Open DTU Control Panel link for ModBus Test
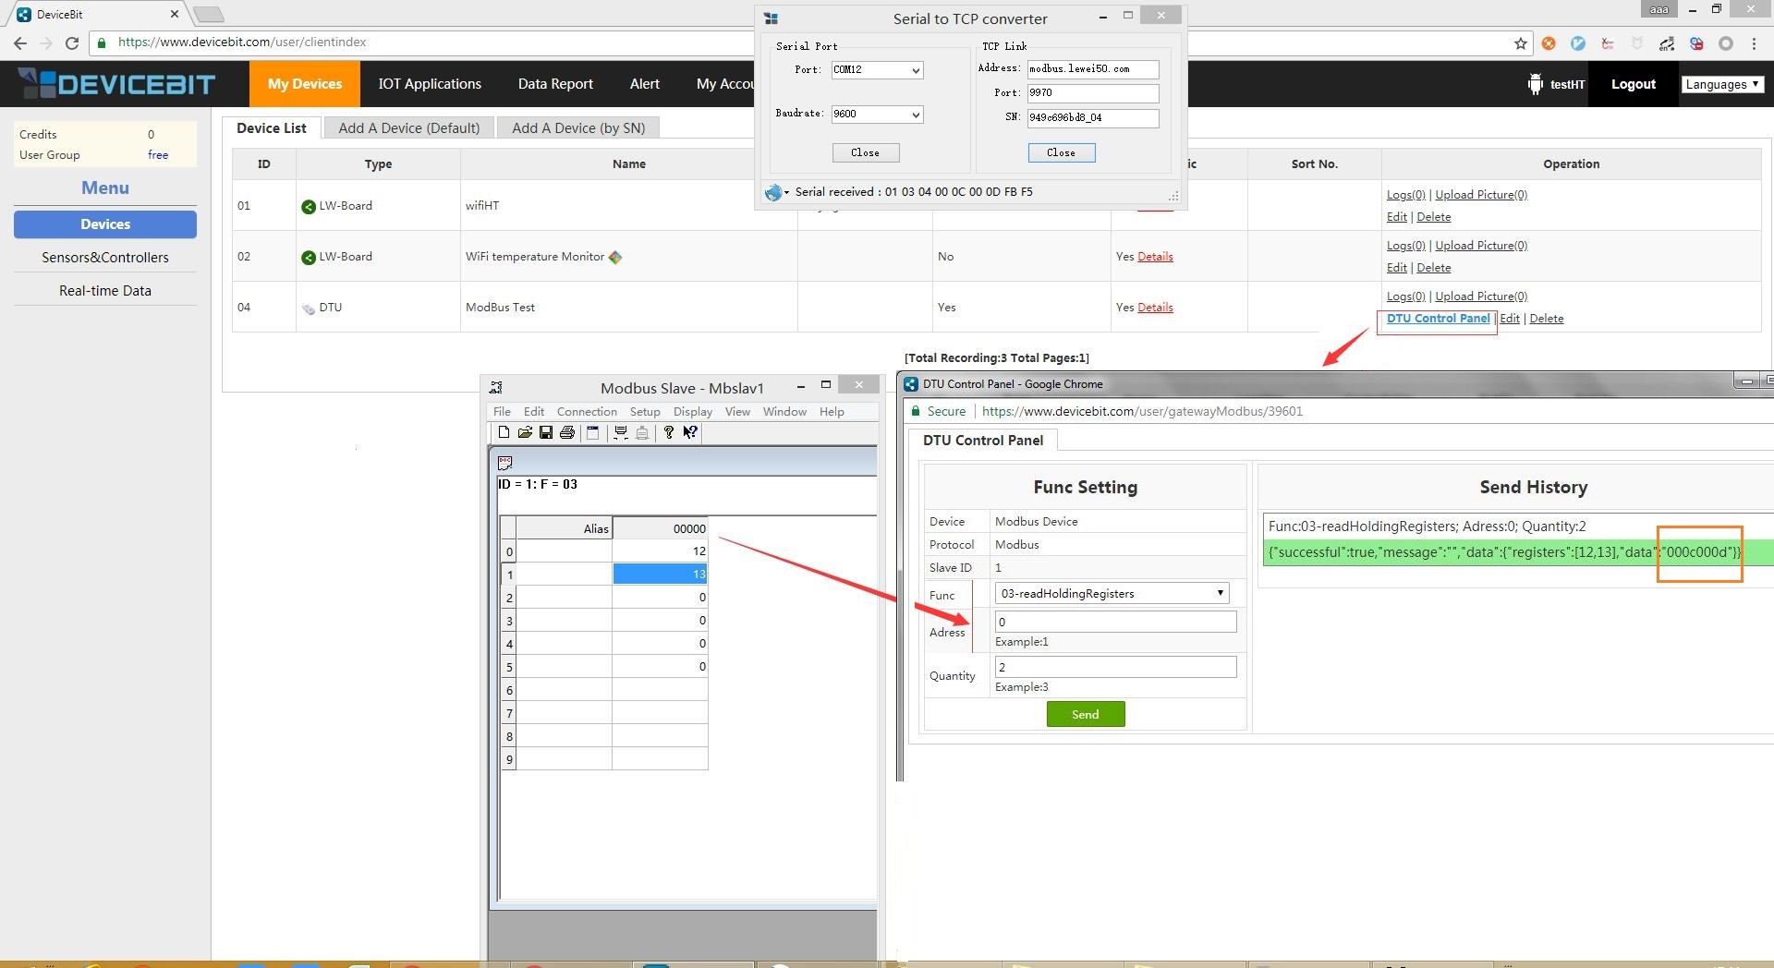 pyautogui.click(x=1438, y=319)
